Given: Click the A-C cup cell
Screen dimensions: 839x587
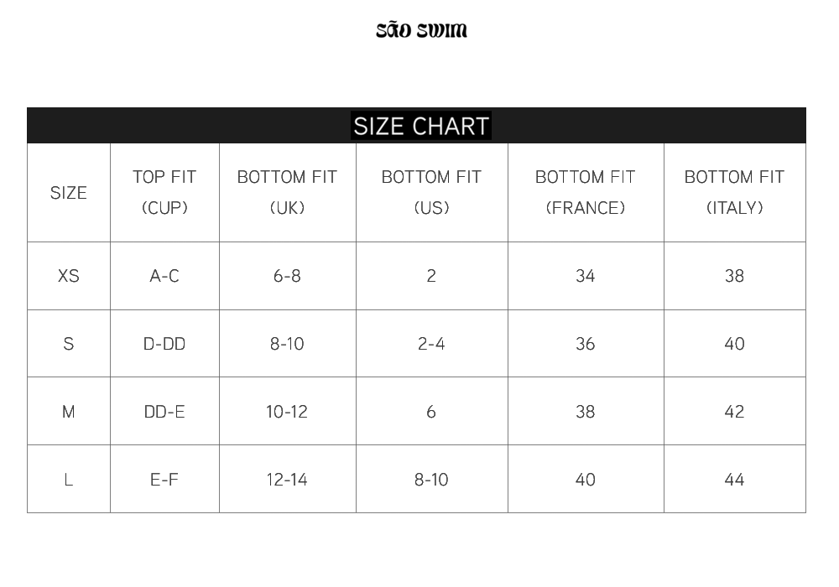Looking at the screenshot, I should [x=164, y=276].
